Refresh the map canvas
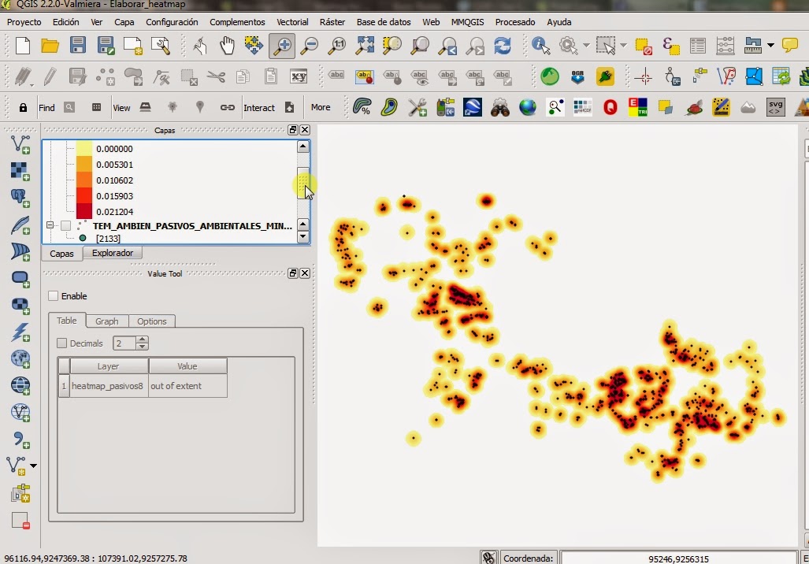 [503, 46]
